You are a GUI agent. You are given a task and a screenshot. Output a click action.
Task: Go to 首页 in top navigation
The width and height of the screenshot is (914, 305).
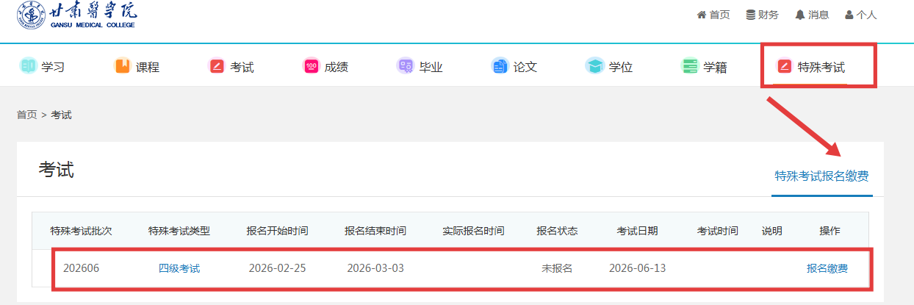(713, 15)
